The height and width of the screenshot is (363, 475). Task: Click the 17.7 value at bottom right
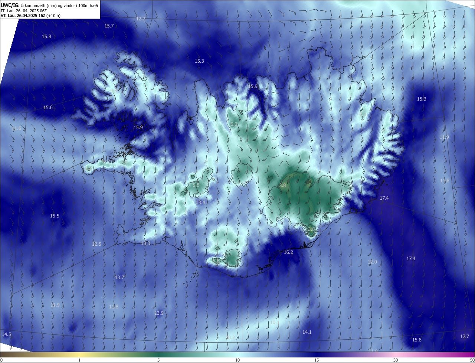coord(465,336)
